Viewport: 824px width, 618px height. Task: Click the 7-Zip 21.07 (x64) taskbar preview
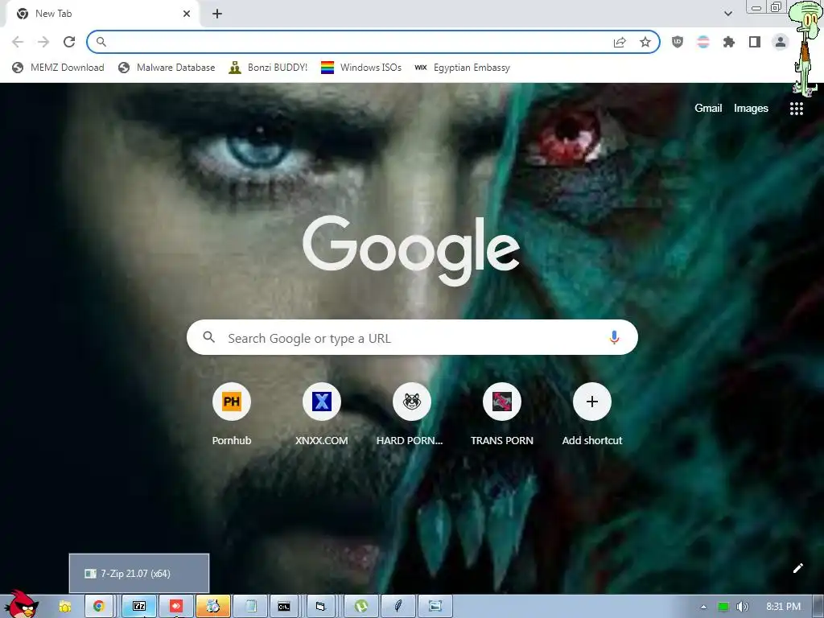(x=139, y=573)
